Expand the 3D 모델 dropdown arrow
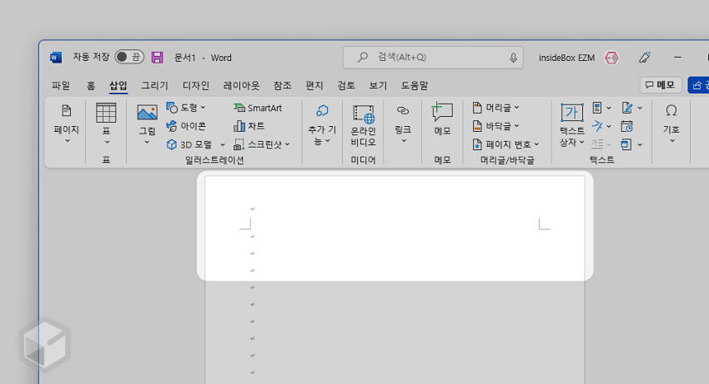 223,144
